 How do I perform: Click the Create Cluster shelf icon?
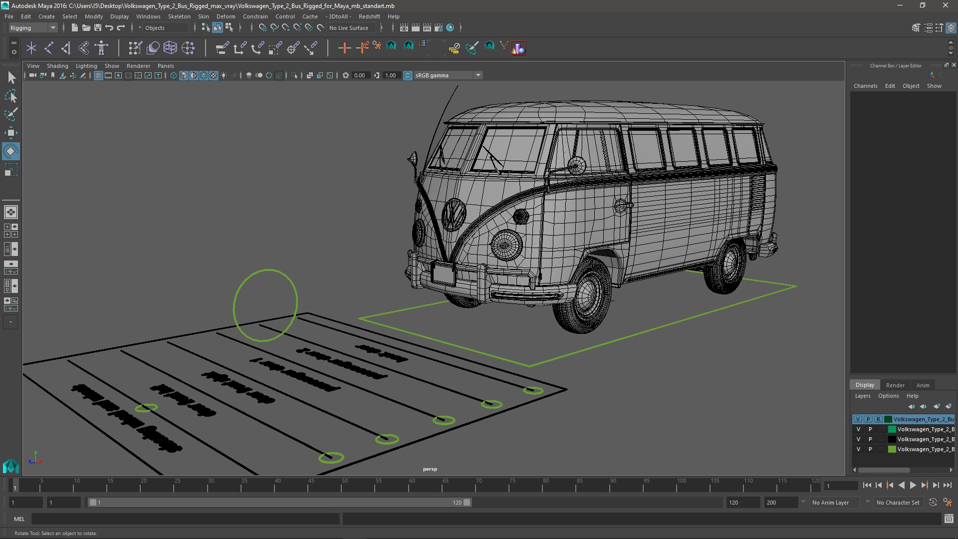coord(188,48)
